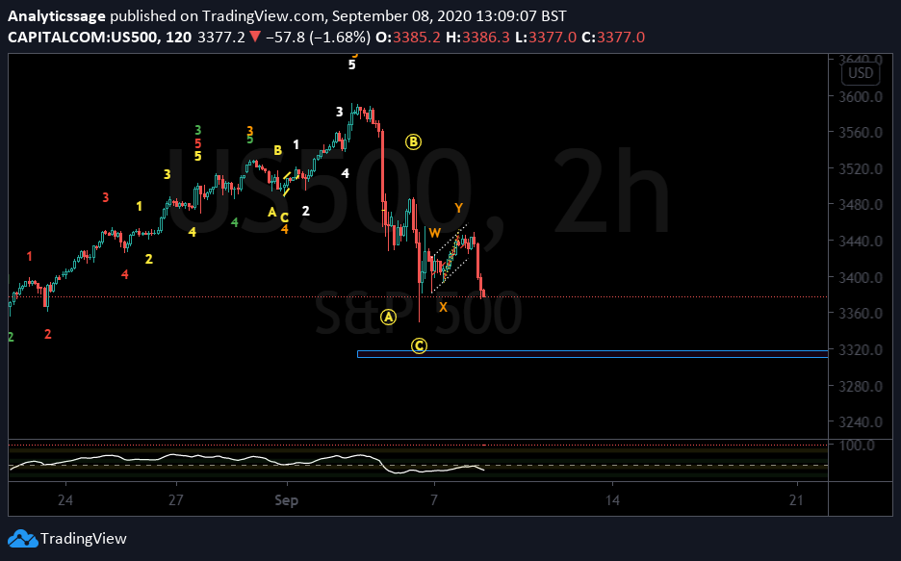
Task: Click the 3480.0 price axis label
Action: [860, 204]
